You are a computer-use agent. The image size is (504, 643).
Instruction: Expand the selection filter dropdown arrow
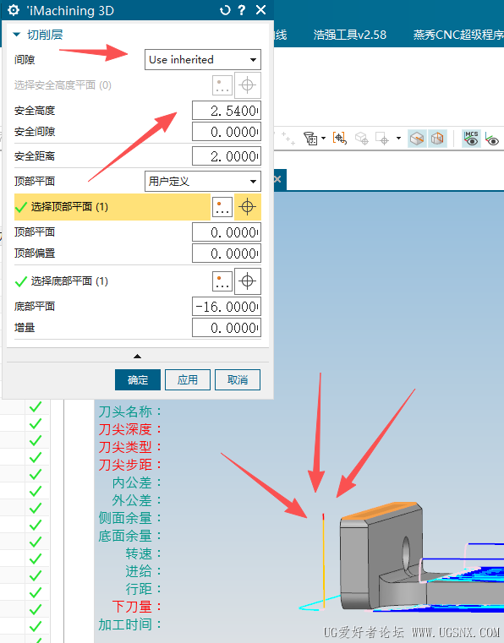point(323,139)
